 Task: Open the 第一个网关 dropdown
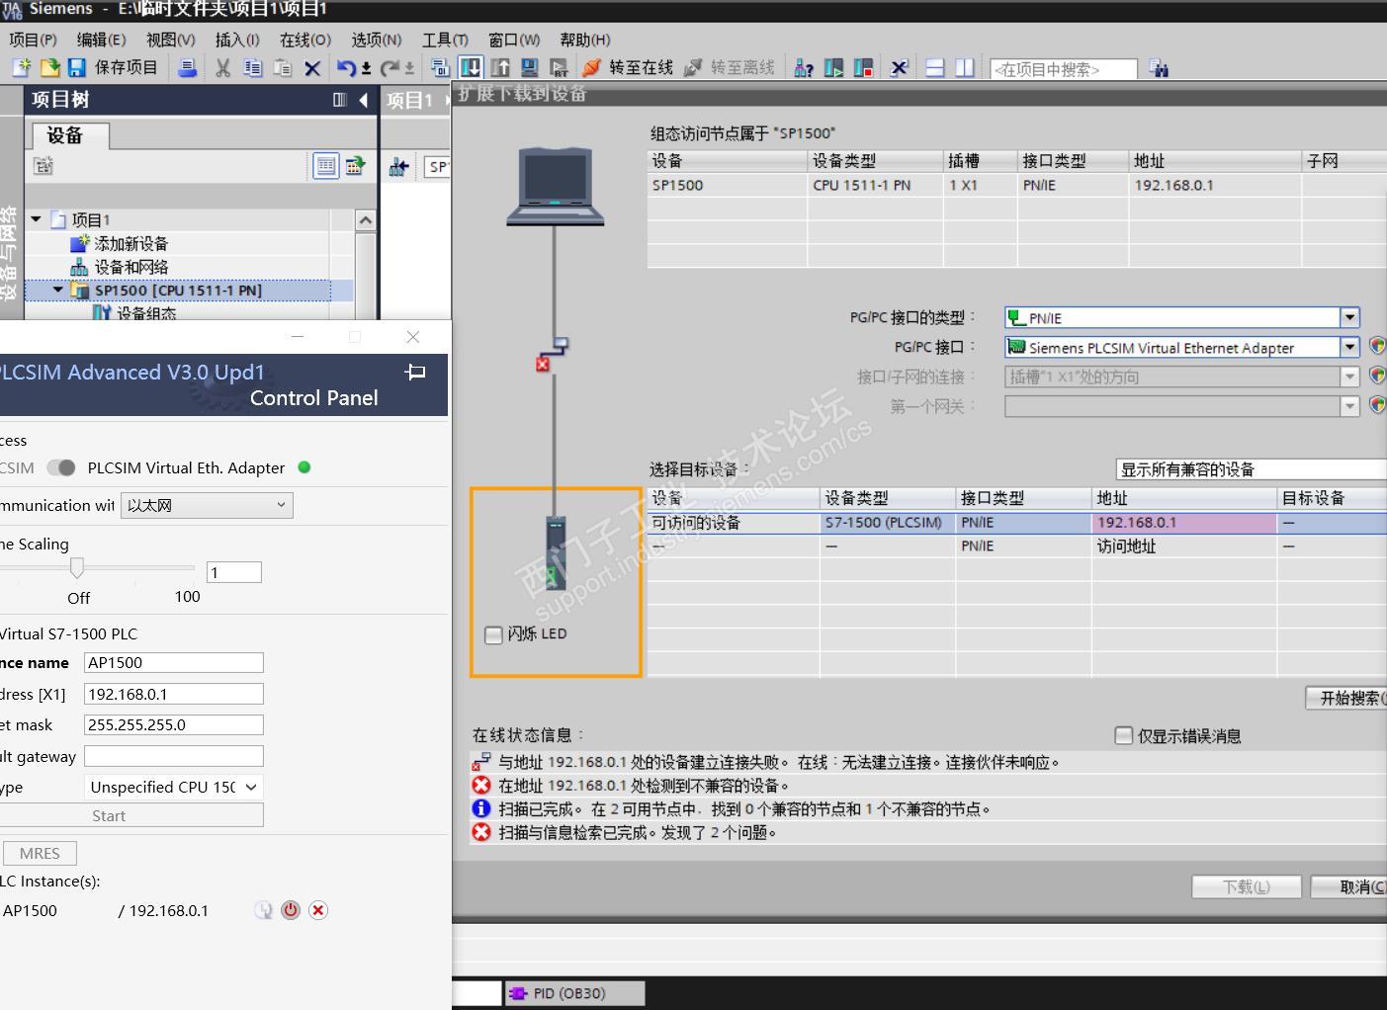[x=1349, y=406]
